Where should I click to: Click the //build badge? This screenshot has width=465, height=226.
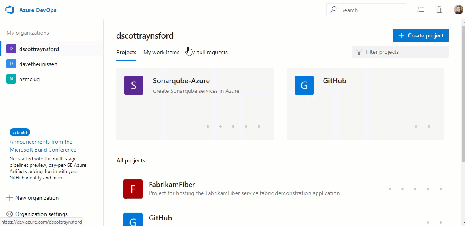(20, 132)
